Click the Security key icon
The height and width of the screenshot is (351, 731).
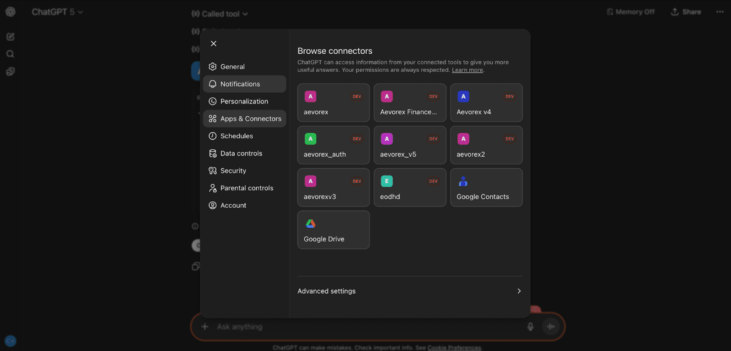[x=213, y=171]
